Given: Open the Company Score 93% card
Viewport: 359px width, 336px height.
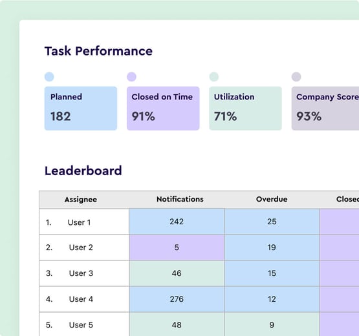Looking at the screenshot, I should point(325,109).
